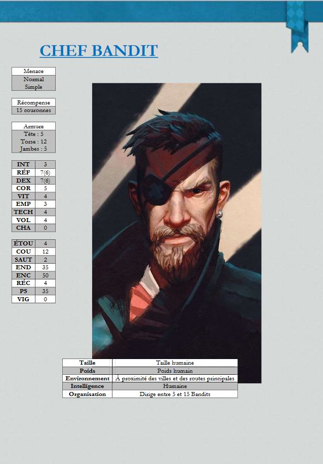Select the '15 couronnes' reward value
The height and width of the screenshot is (464, 323).
[x=33, y=110]
